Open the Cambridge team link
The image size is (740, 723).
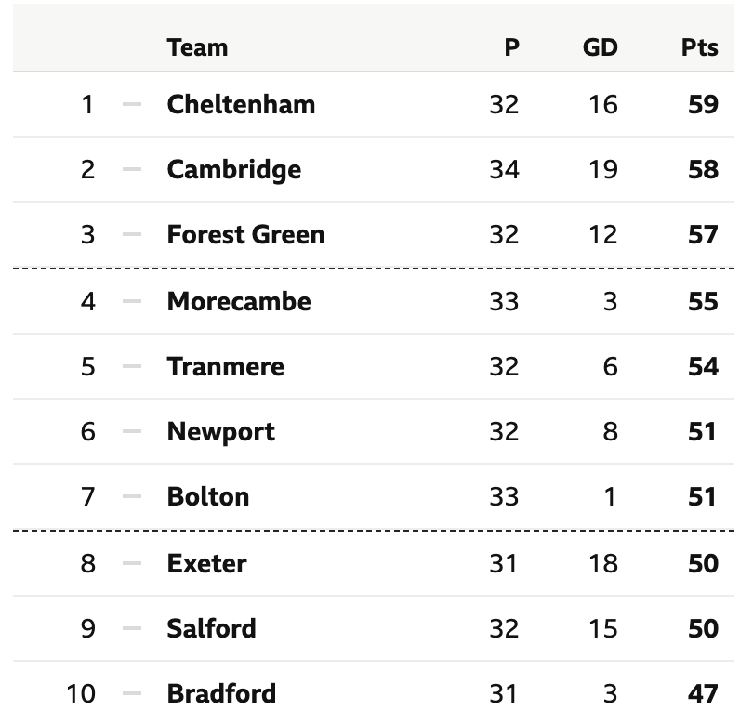click(x=234, y=170)
